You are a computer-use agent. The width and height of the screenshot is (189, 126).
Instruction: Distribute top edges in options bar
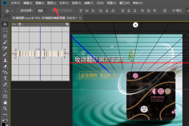(x=123, y=11)
